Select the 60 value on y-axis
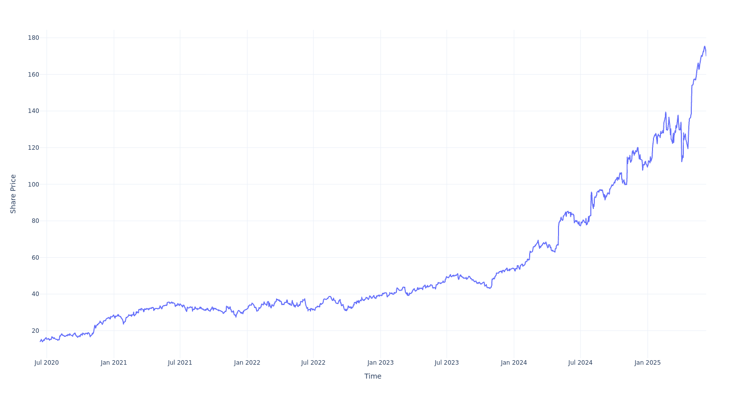746x398 pixels. click(35, 258)
